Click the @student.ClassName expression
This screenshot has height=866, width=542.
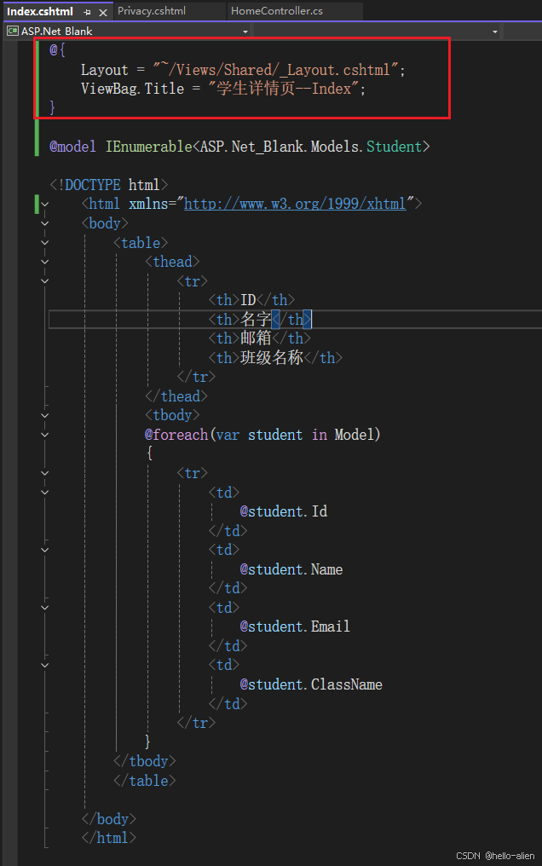coord(311,684)
